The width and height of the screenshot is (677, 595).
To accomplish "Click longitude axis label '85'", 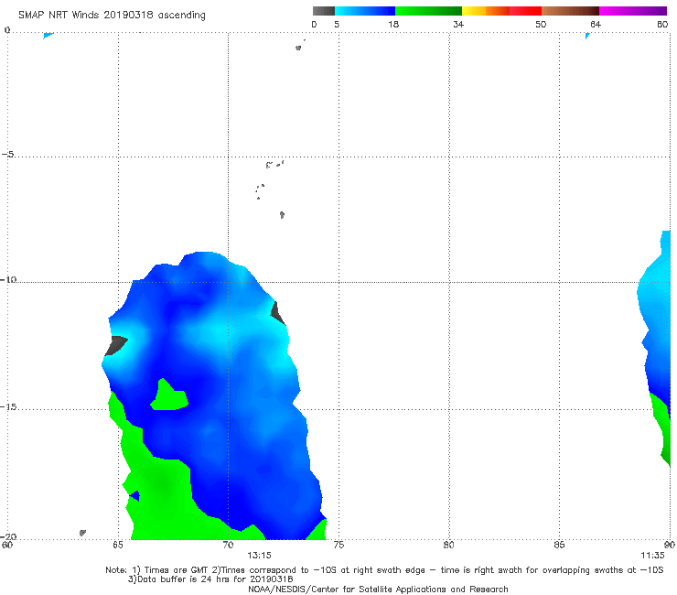I will tap(559, 545).
